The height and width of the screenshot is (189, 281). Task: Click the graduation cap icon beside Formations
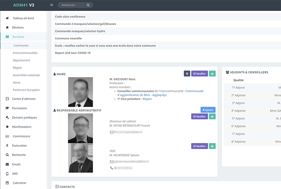[x=7, y=108]
